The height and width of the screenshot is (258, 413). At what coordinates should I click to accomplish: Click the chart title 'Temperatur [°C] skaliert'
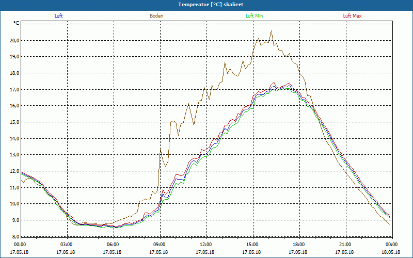pos(211,5)
